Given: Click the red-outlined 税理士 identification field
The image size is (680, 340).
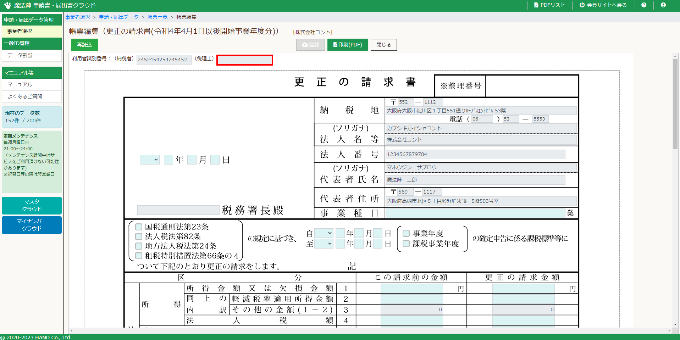Looking at the screenshot, I should (244, 60).
